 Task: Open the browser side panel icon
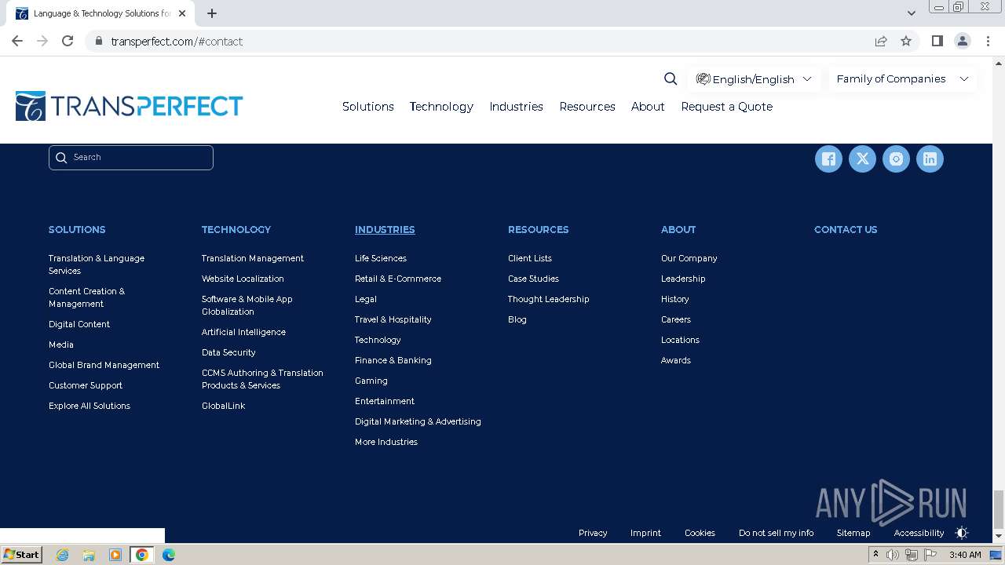[937, 41]
